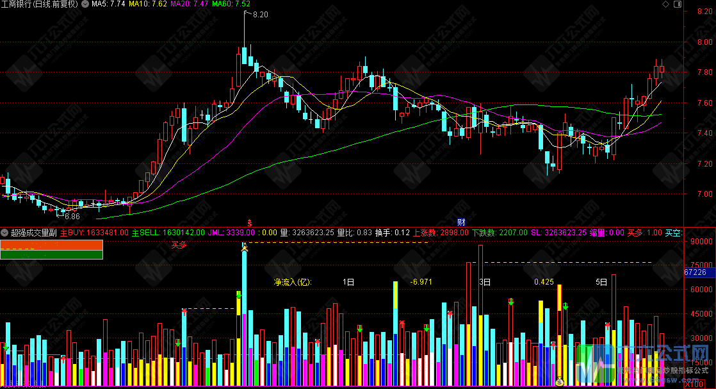Screen dimensions: 716x389
Task: Click the 90000 volume axis label
Action: [x=702, y=242]
